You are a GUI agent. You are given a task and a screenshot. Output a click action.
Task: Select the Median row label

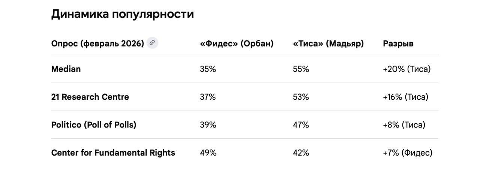point(66,69)
